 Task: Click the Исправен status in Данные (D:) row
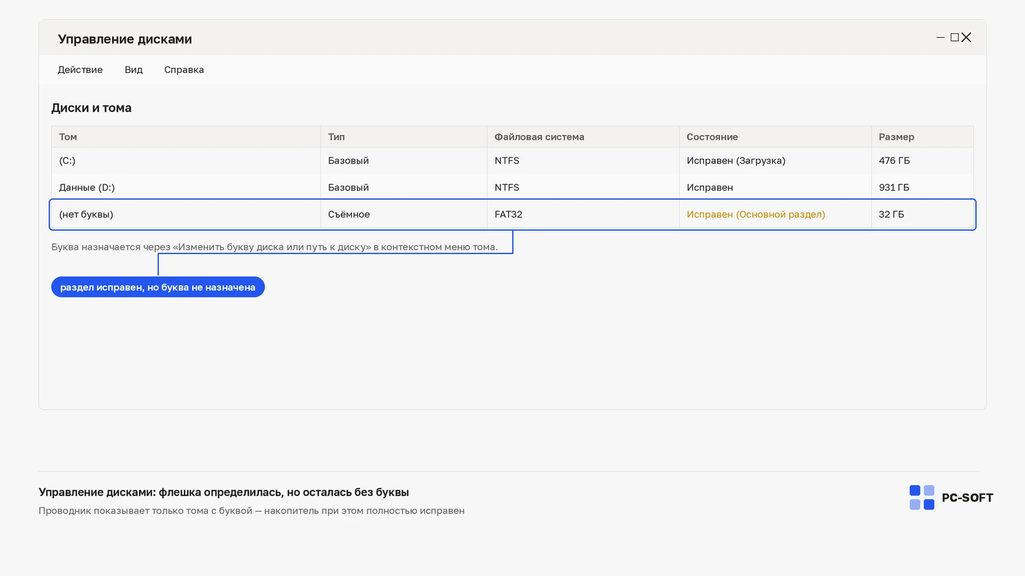(775, 188)
